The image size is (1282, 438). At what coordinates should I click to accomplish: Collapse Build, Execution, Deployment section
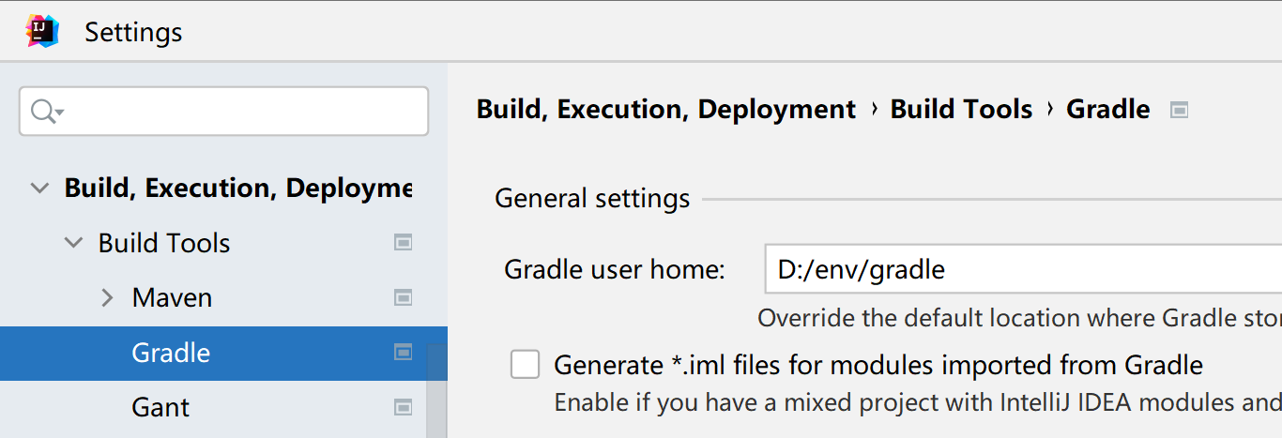tap(39, 189)
